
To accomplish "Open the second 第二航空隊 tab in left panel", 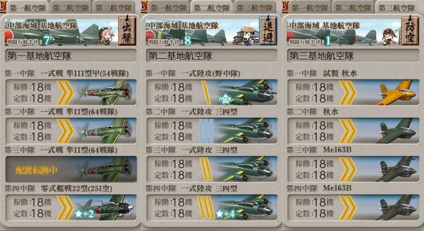I will tap(70, 8).
